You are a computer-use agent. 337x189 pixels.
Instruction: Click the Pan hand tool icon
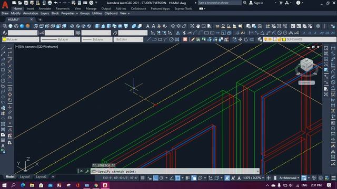point(198,26)
